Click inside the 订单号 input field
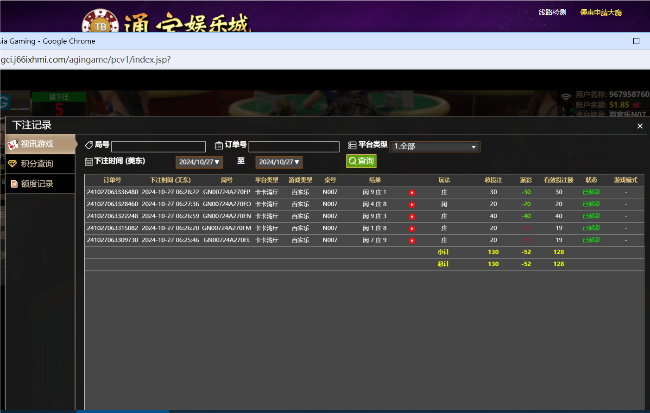This screenshot has width=650, height=413. [x=294, y=146]
